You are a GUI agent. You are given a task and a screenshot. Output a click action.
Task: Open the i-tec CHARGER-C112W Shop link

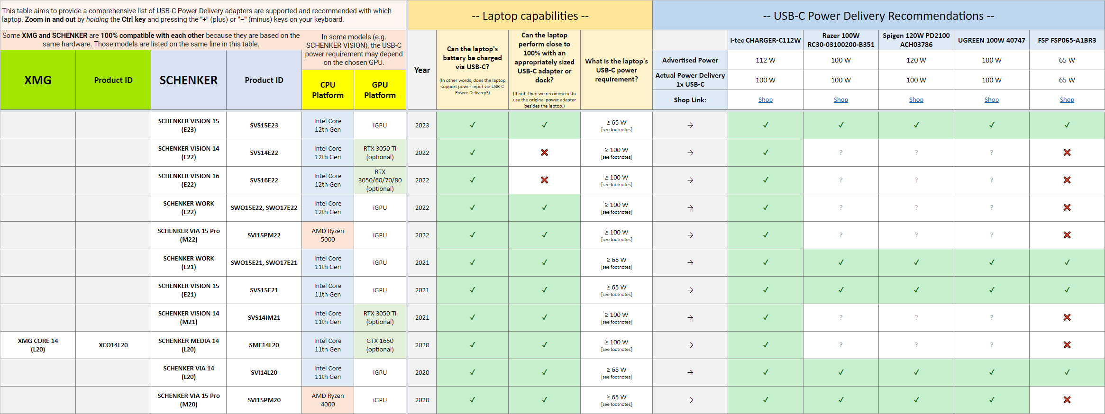pos(765,100)
